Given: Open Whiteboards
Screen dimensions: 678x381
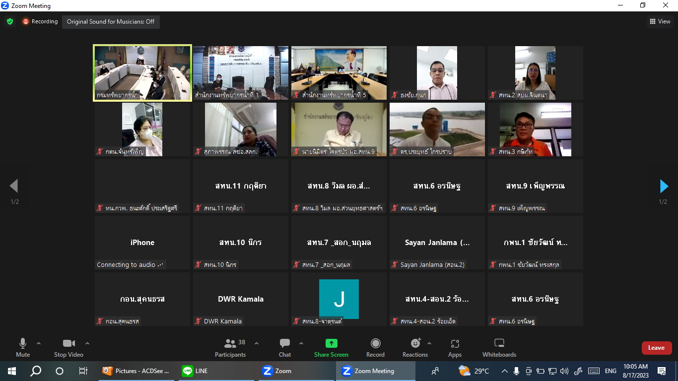Looking at the screenshot, I should point(499,347).
